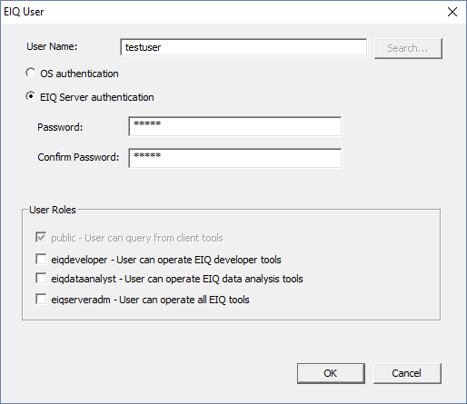The width and height of the screenshot is (467, 404).
Task: Click the User Roles group label
Action: 53,210
